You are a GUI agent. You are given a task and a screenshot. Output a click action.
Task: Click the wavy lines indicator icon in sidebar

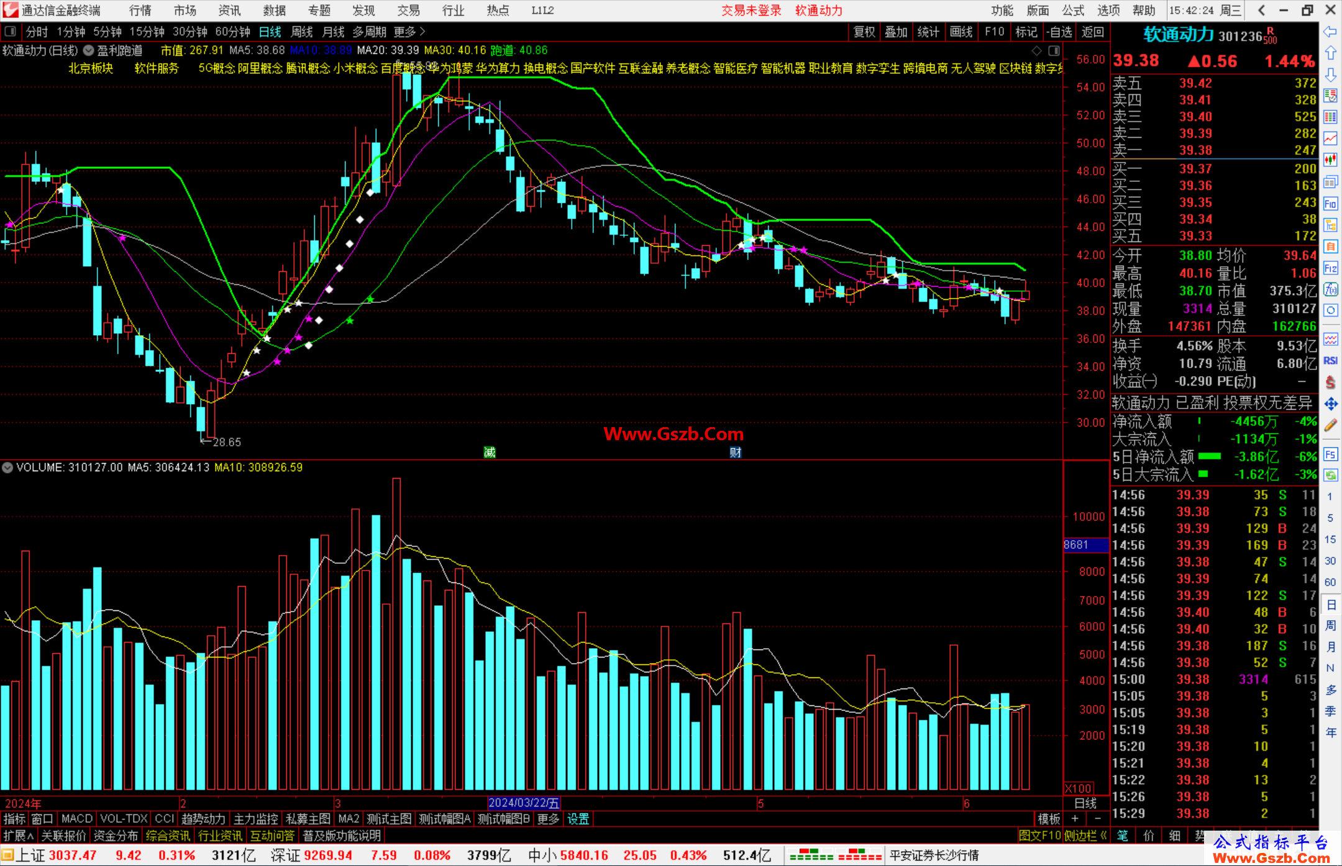tap(1330, 339)
